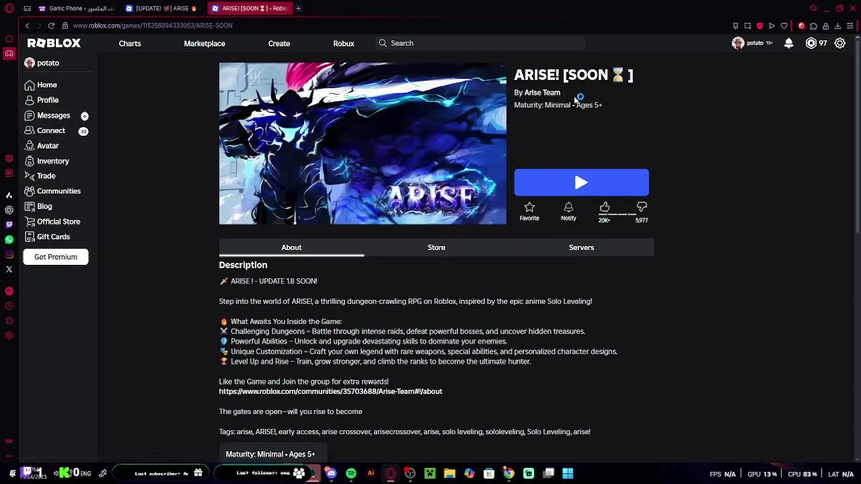861x484 pixels.
Task: Open browser downloads icon in toolbar
Action: (837, 26)
